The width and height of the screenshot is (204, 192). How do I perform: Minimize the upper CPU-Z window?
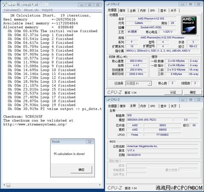coord(182,4)
